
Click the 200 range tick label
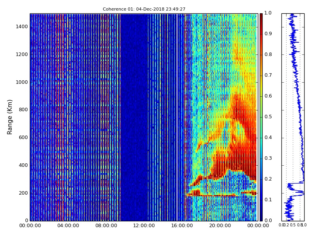tap(23, 193)
